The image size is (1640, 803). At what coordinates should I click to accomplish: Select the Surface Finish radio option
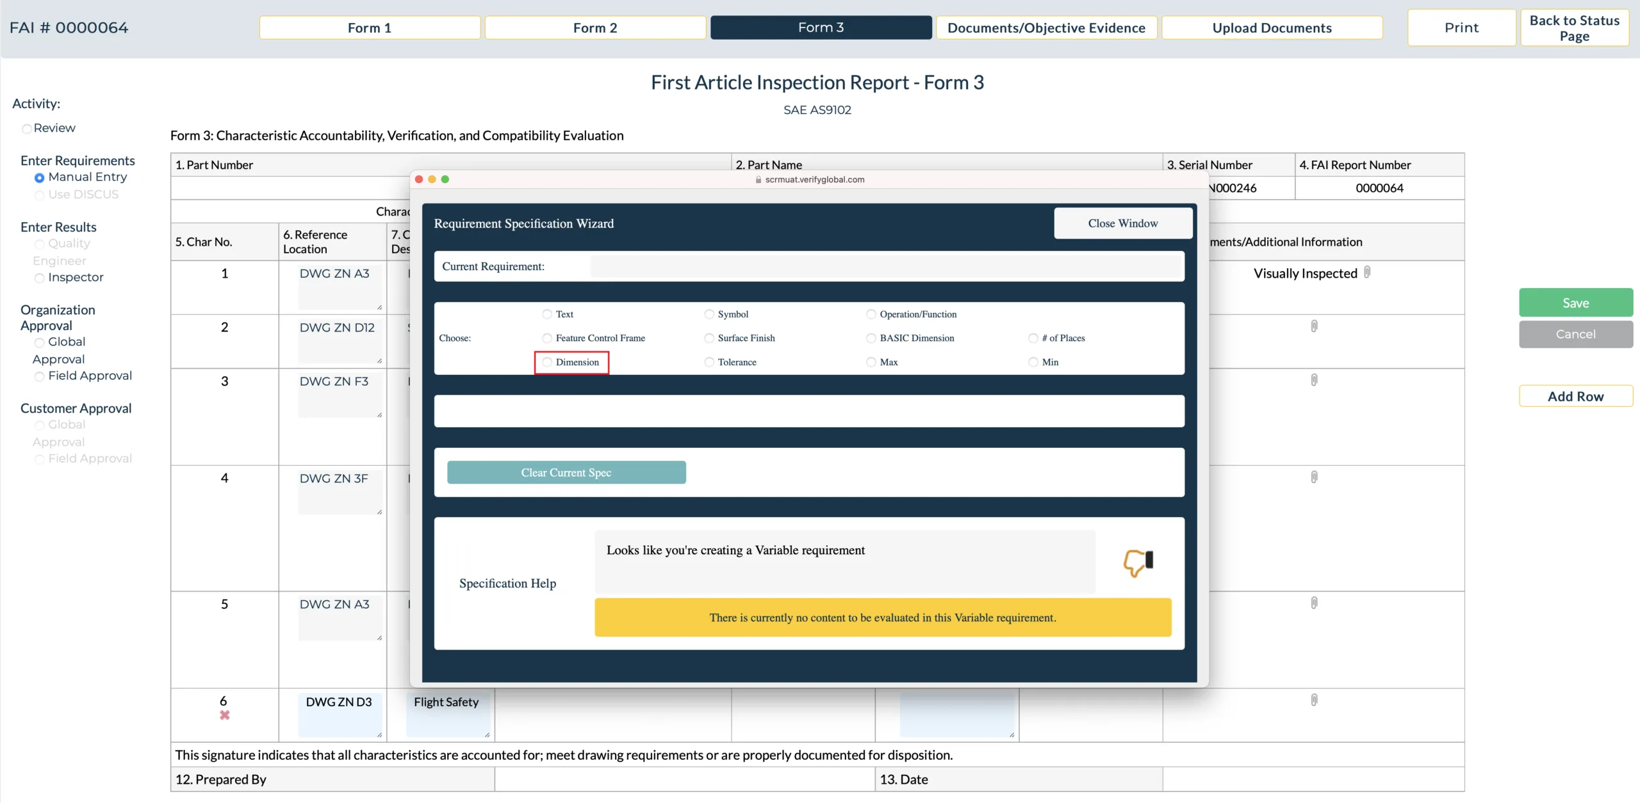709,338
